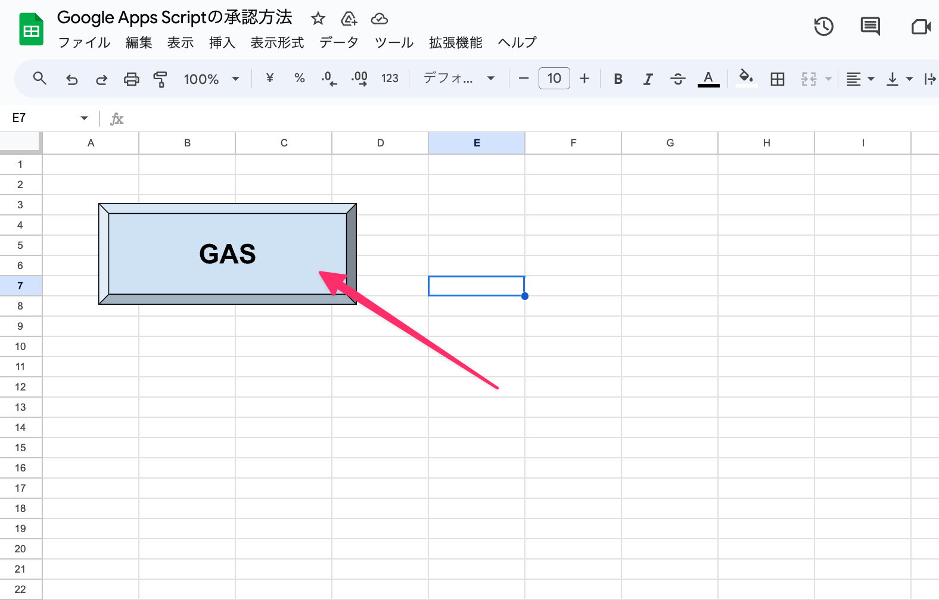Image resolution: width=939 pixels, height=600 pixels.
Task: Toggle strikethrough formatting
Action: pyautogui.click(x=678, y=79)
